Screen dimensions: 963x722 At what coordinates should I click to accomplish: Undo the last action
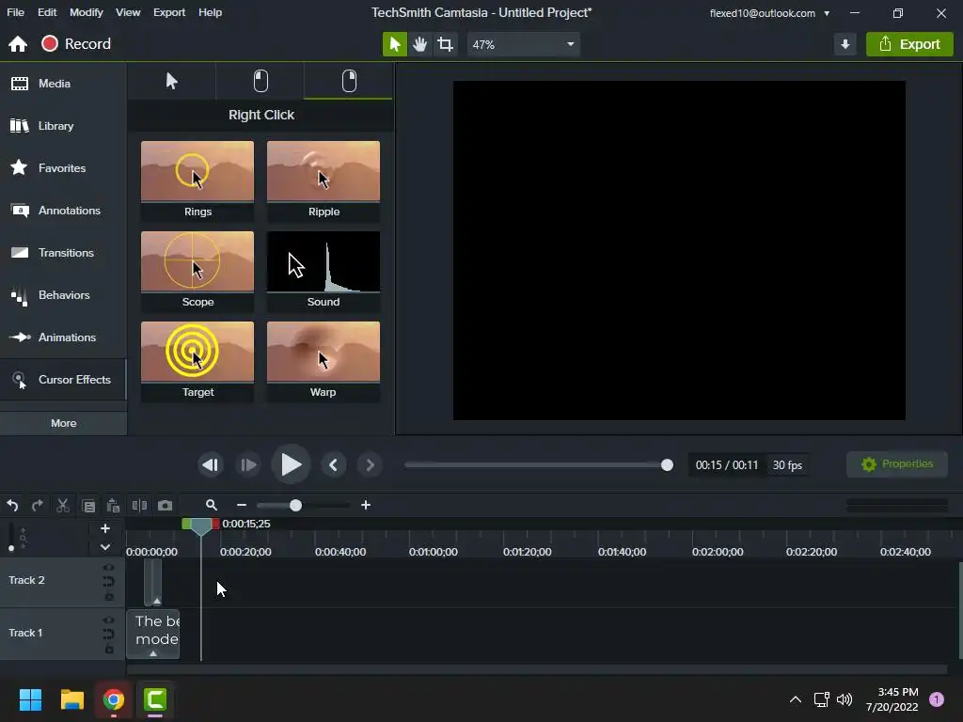click(x=12, y=505)
